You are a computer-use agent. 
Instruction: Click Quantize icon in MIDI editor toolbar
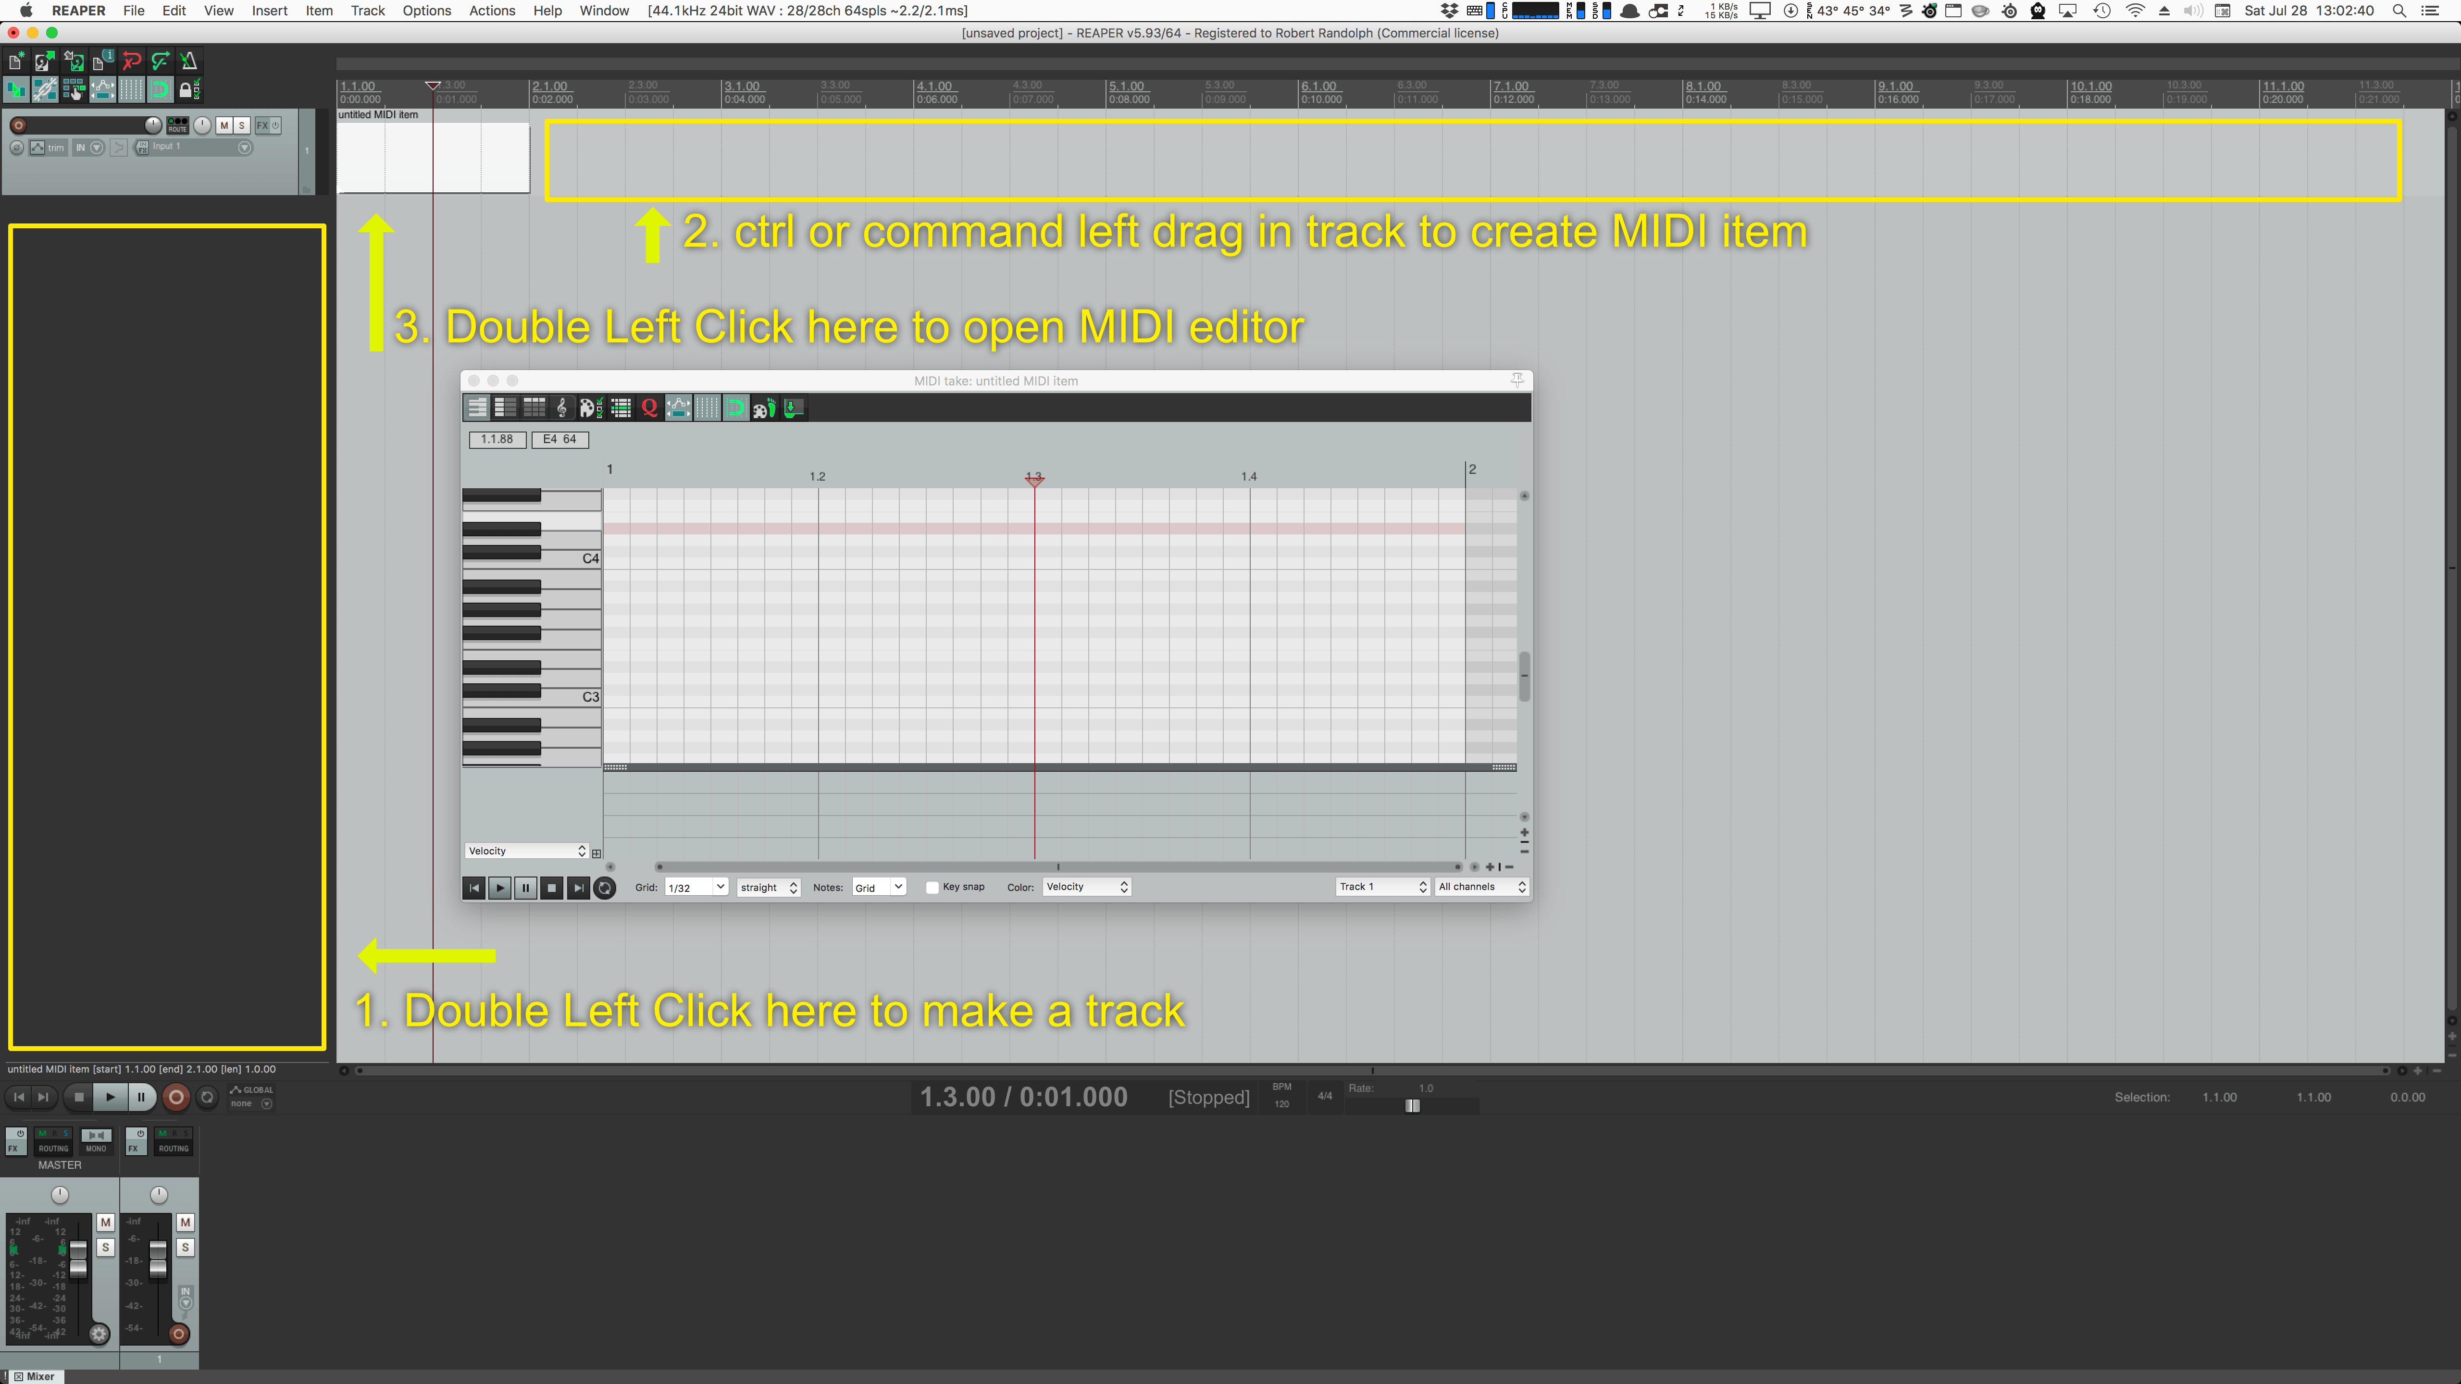point(650,409)
